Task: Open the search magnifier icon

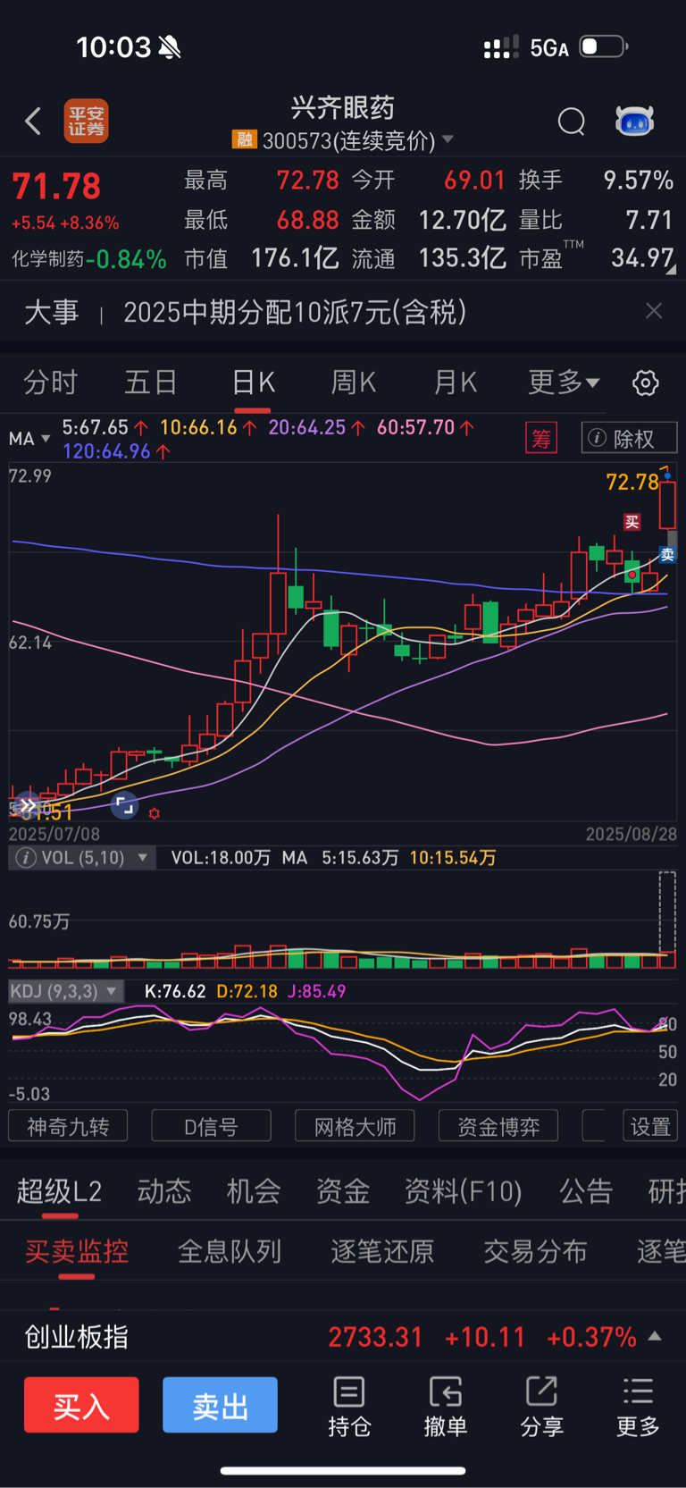Action: [x=572, y=121]
